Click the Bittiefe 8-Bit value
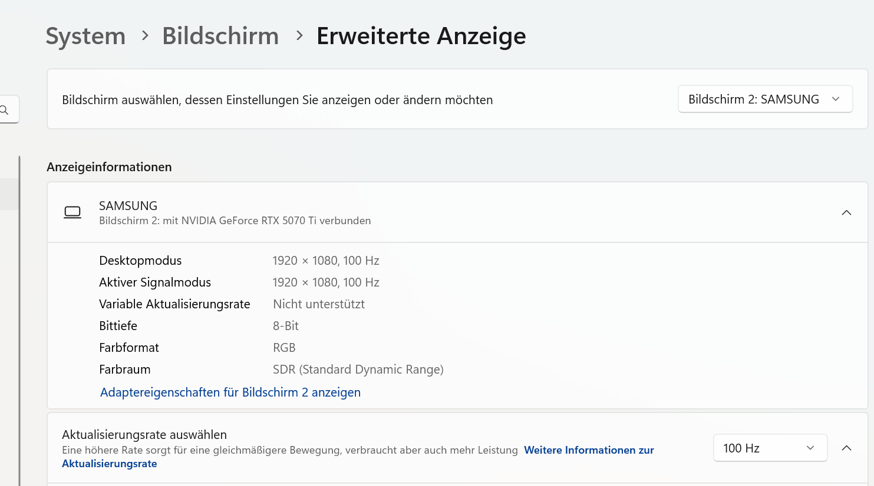Screen dimensions: 874x486 click(x=286, y=325)
